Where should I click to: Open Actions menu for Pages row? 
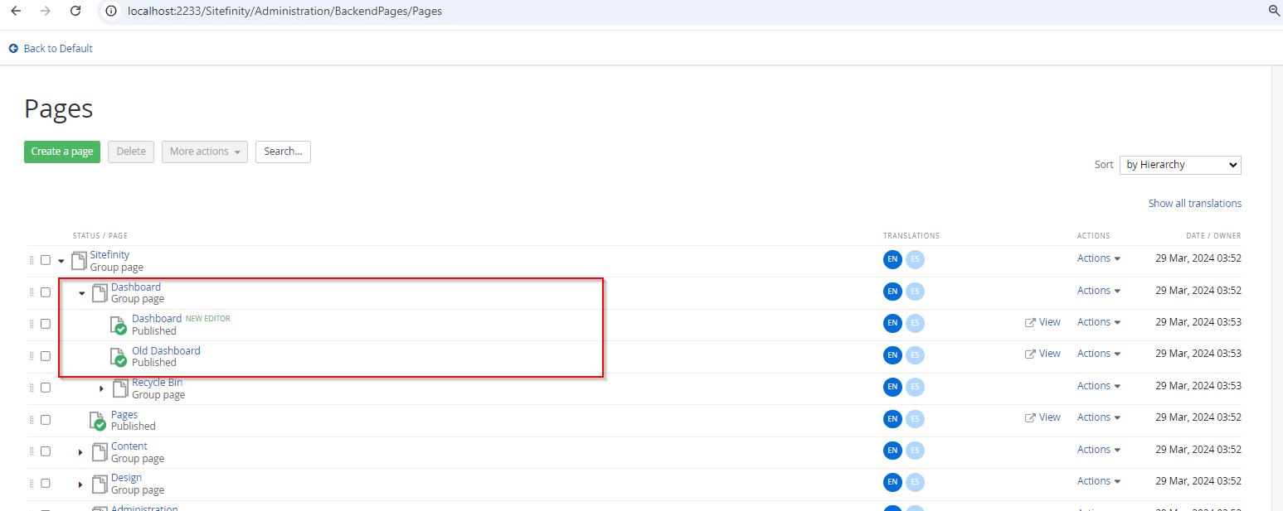(x=1099, y=417)
